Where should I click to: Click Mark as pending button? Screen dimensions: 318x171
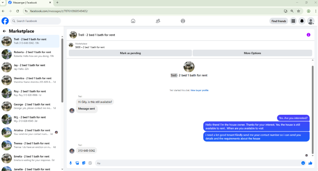point(131,53)
